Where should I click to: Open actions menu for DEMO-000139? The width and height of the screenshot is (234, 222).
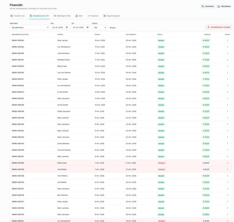227,176
